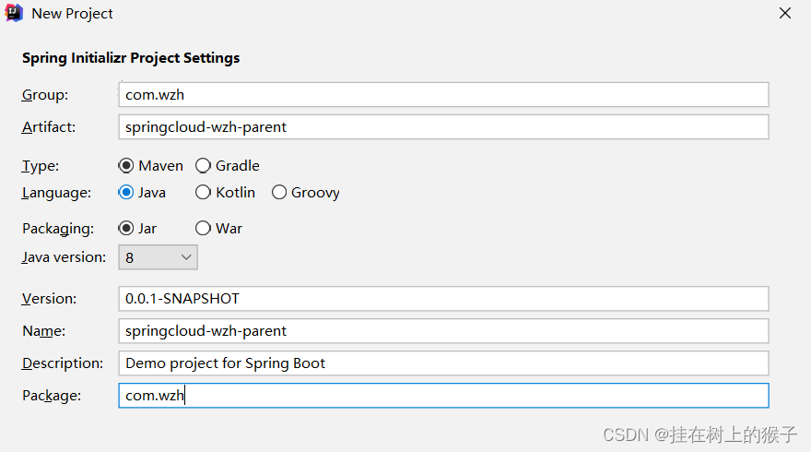Click the Java version label

click(x=64, y=257)
